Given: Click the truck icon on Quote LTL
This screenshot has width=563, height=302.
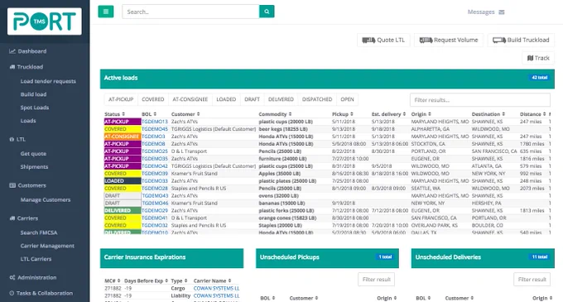Looking at the screenshot, I should click(x=368, y=41).
